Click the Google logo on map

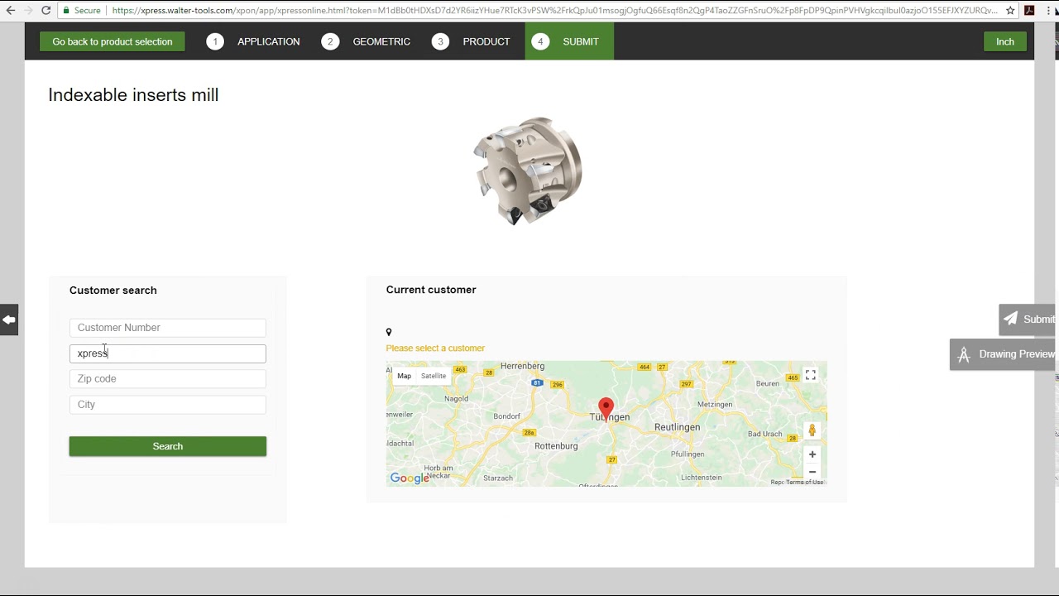point(410,478)
